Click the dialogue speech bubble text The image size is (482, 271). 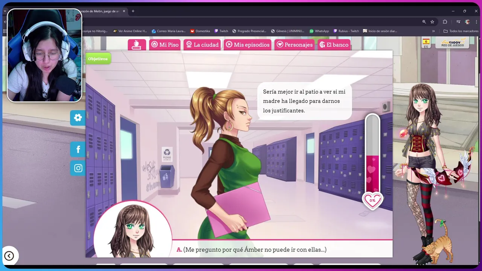[x=304, y=101]
